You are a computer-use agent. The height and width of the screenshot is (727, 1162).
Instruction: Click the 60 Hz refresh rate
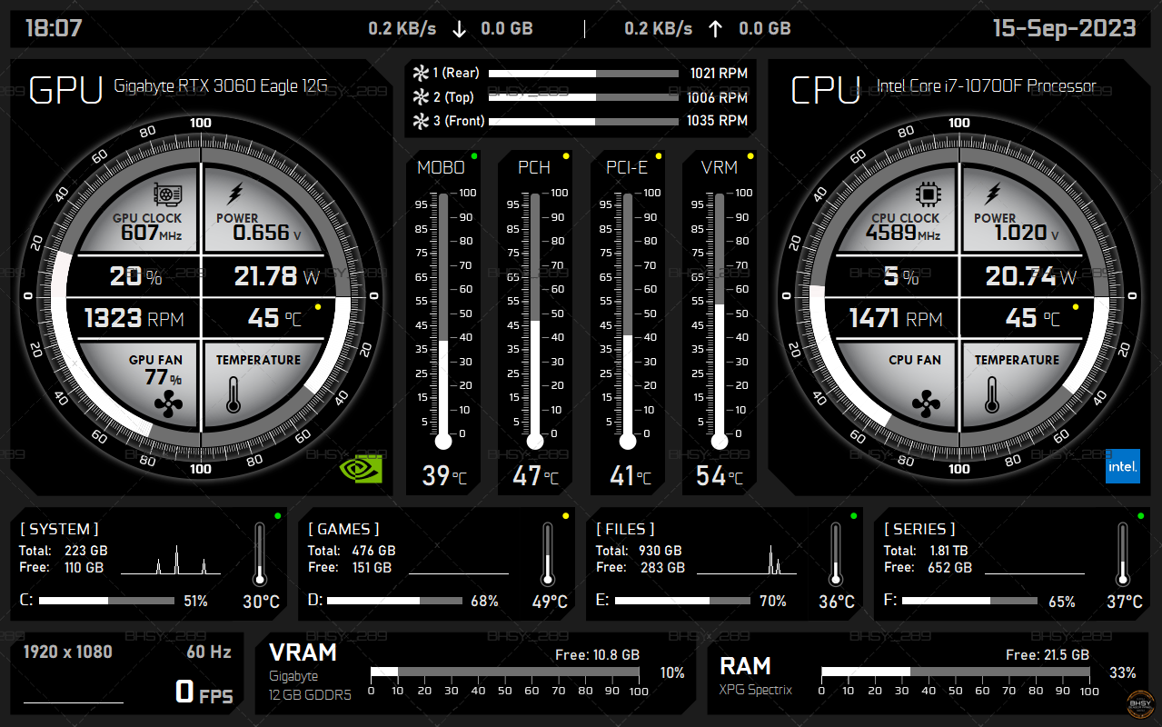point(209,652)
